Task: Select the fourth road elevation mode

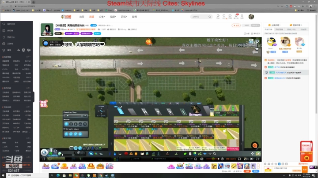Action: pos(80,124)
